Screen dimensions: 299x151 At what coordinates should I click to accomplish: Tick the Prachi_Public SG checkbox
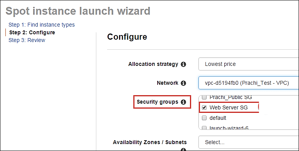[204, 97]
